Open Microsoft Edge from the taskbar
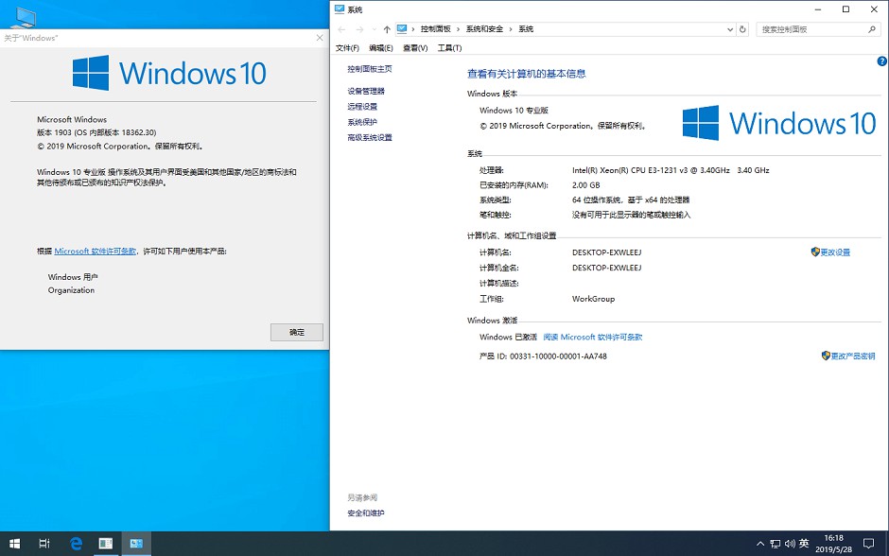This screenshot has width=889, height=556. click(x=76, y=544)
